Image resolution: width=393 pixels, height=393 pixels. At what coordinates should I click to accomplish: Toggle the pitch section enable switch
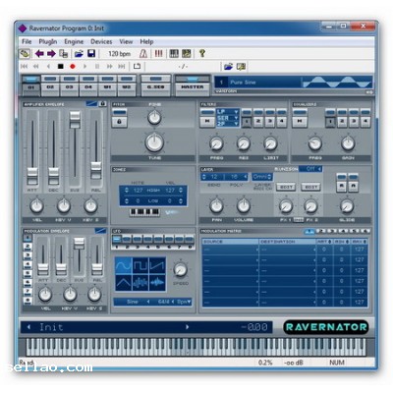[x=119, y=112]
